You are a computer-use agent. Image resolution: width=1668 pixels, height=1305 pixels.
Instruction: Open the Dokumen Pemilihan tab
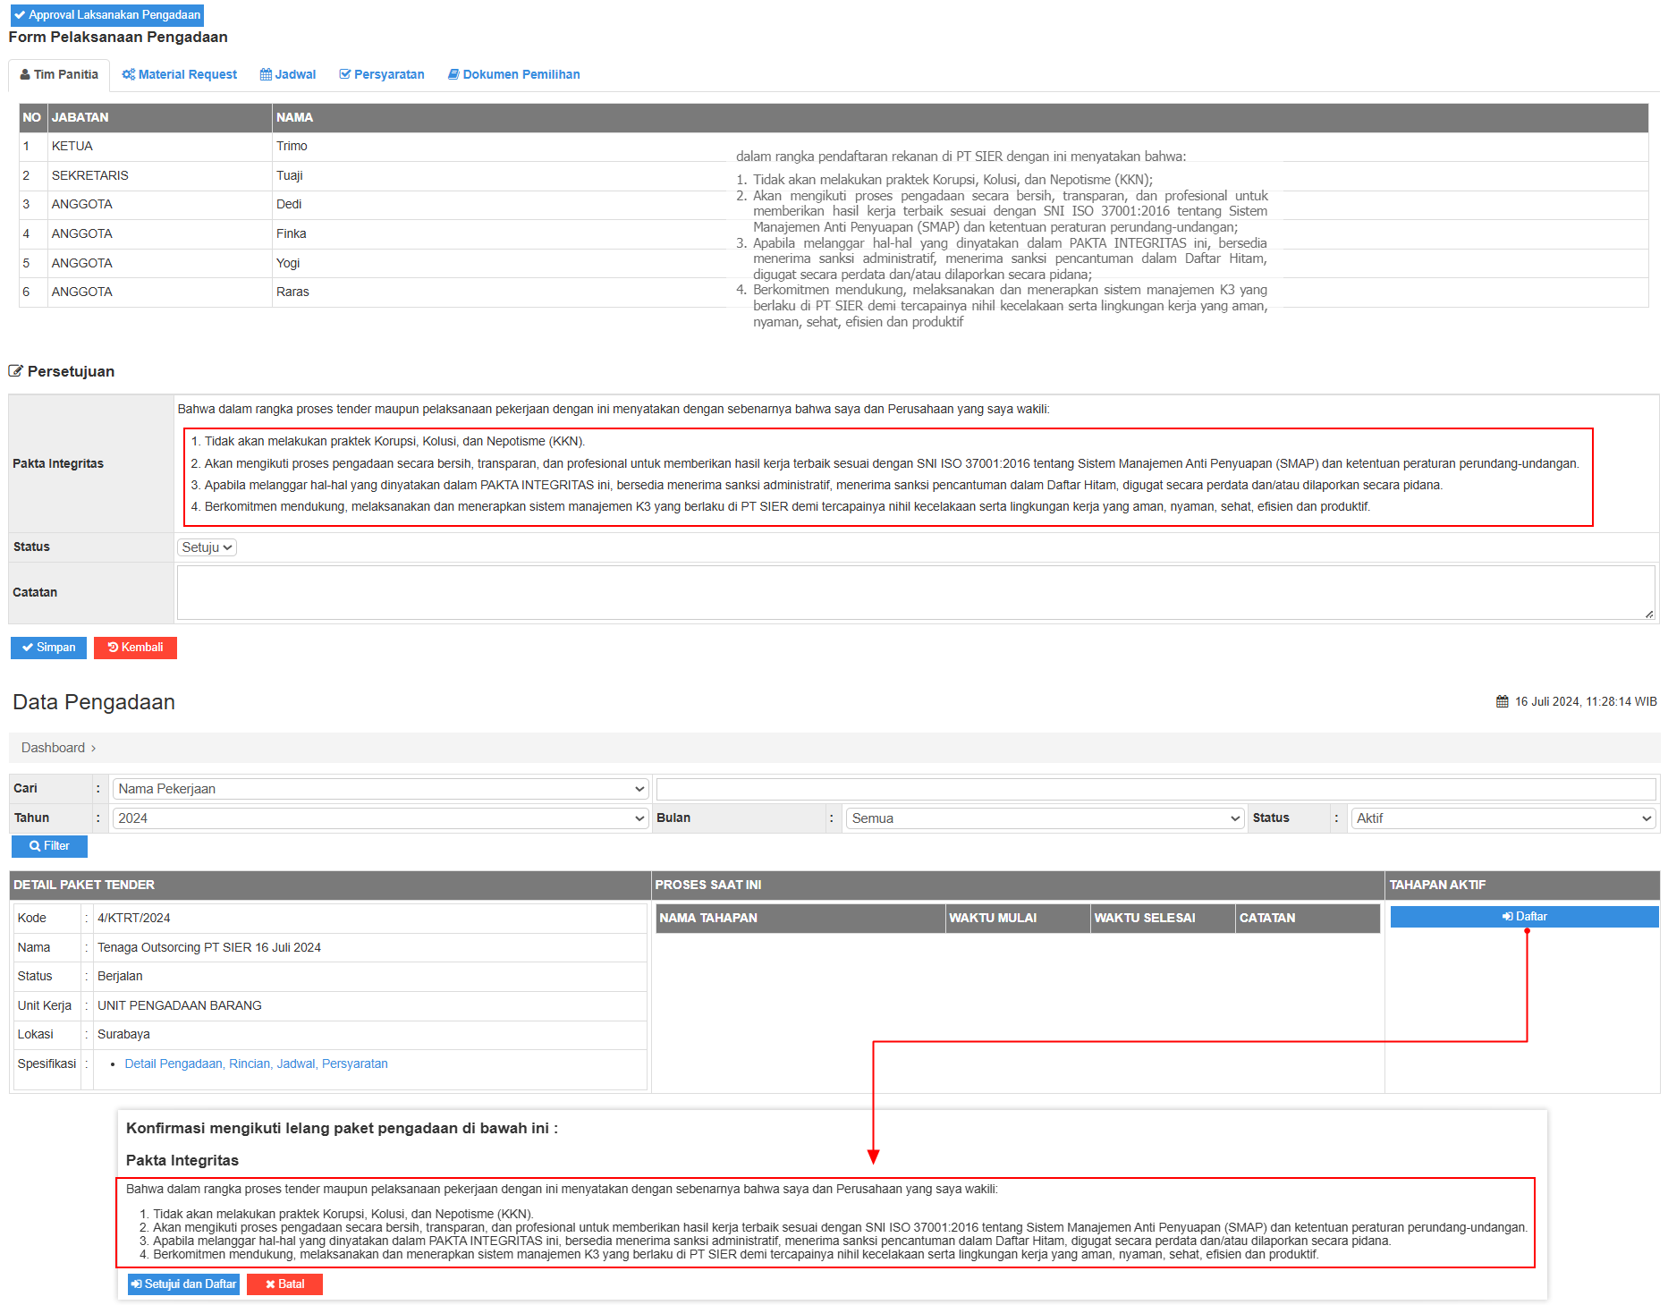[x=514, y=75]
